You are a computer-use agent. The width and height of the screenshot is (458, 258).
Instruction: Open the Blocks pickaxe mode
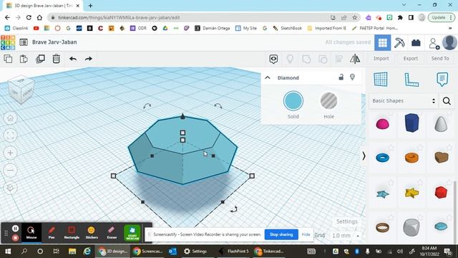coord(399,43)
